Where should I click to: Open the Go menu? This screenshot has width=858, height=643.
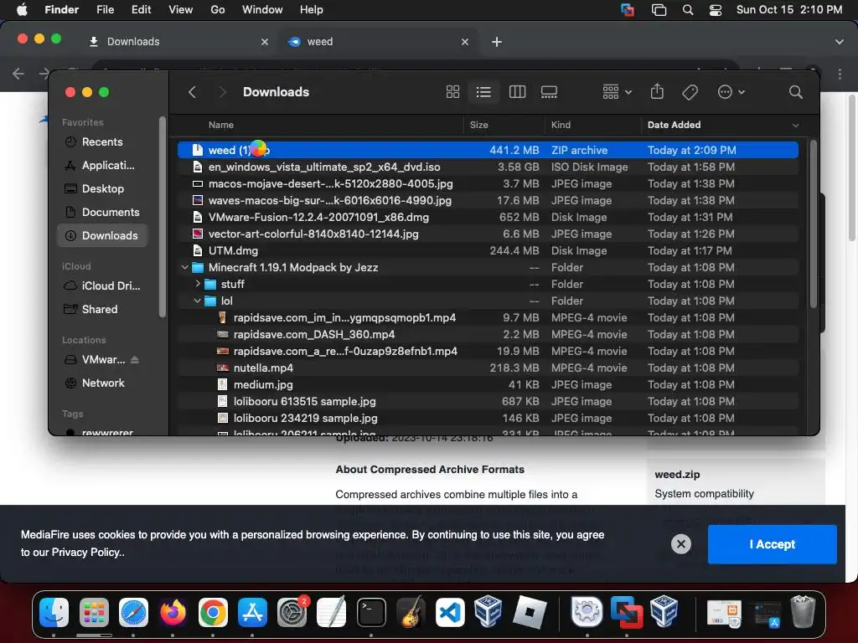tap(218, 10)
